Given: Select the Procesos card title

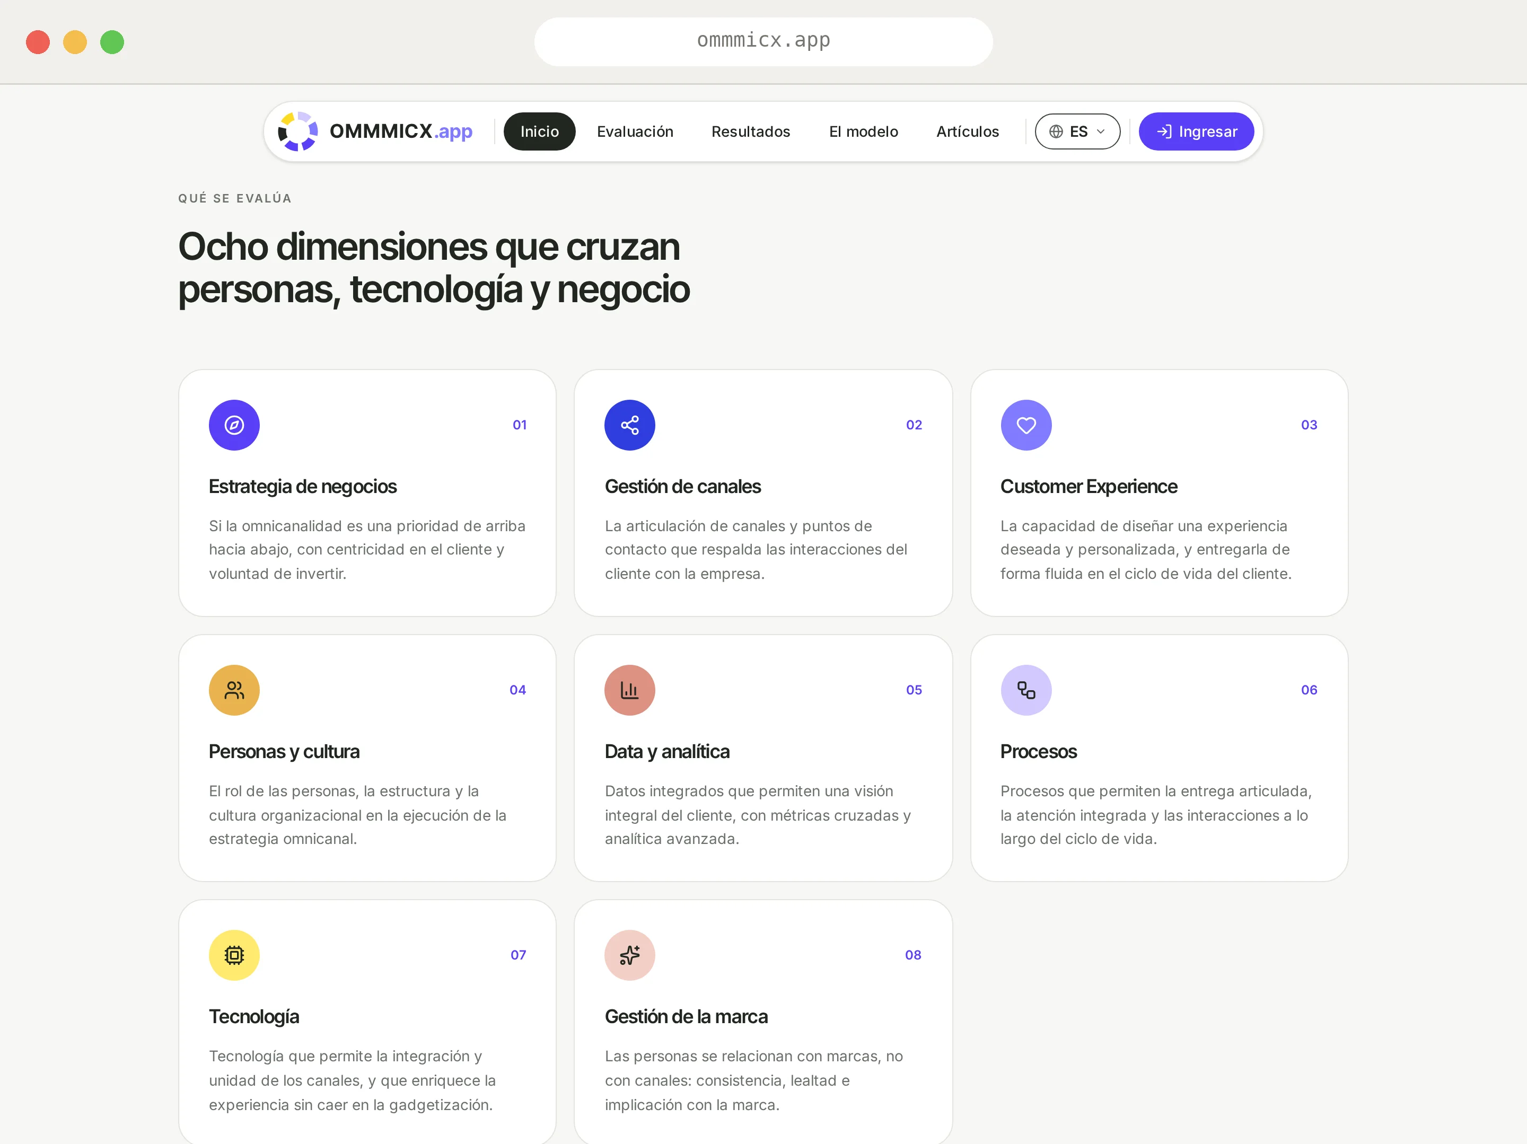Looking at the screenshot, I should 1038,751.
